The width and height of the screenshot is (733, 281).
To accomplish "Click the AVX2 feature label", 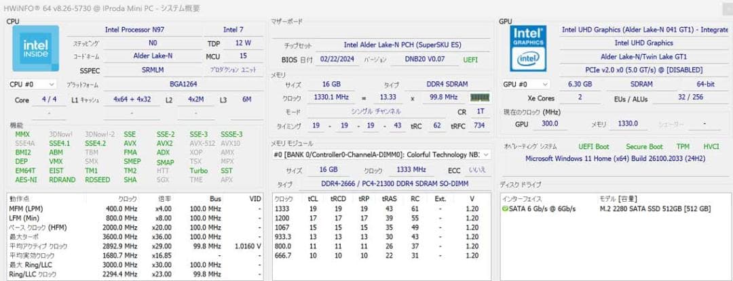I will [x=164, y=144].
